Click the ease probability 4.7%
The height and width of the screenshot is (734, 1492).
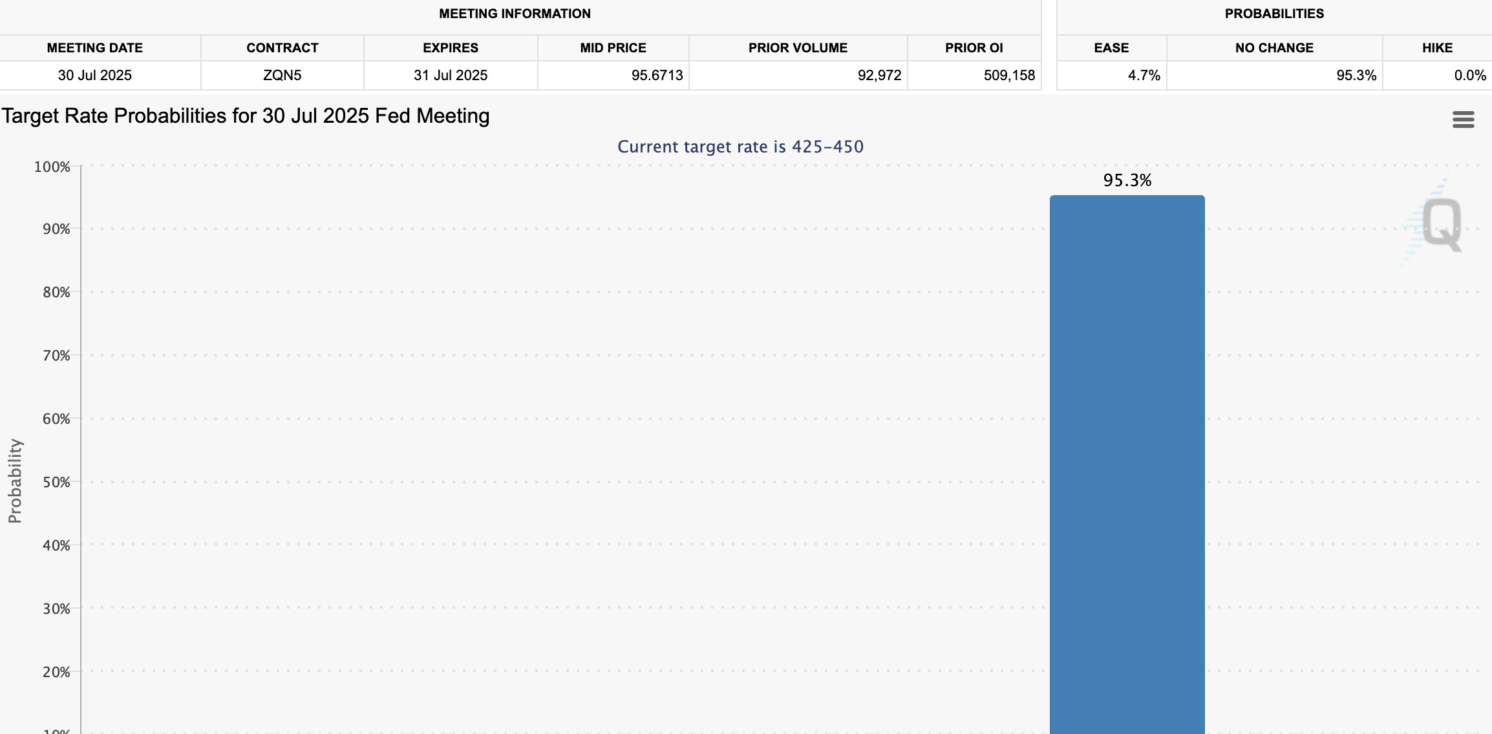[x=1144, y=75]
